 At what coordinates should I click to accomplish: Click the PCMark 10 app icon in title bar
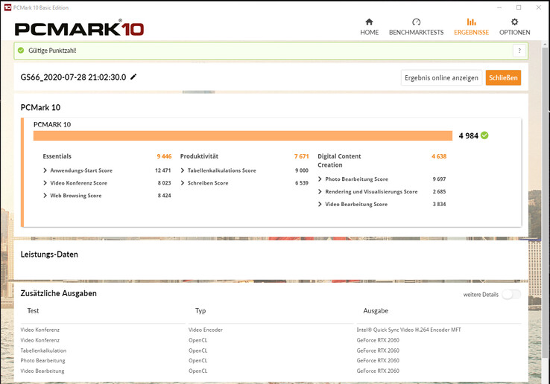click(7, 7)
